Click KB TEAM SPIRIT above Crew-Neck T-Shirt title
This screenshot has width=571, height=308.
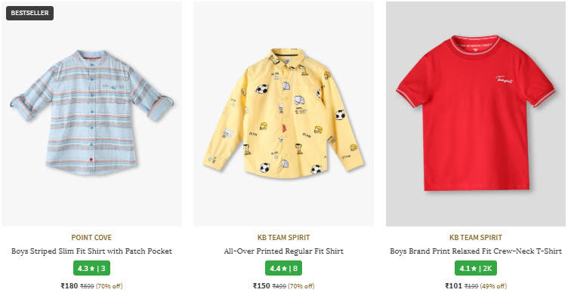(476, 237)
